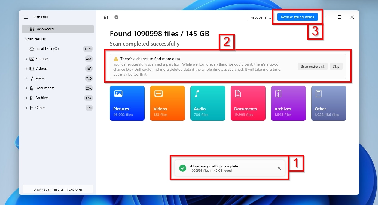
Task: Click the 20K badge next to Documents
Action: [89, 88]
